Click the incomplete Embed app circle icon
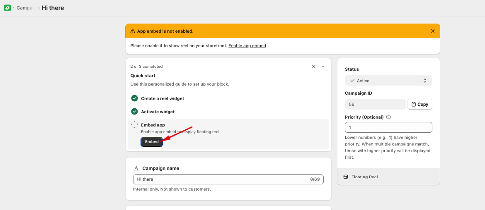485x210 pixels. (135, 124)
